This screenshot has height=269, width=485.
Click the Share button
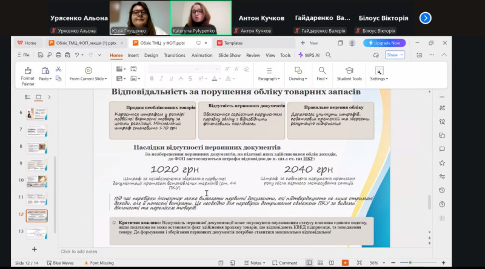pyautogui.click(x=395, y=55)
